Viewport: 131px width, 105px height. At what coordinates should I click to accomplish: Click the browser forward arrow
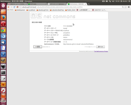tap(12, 7)
